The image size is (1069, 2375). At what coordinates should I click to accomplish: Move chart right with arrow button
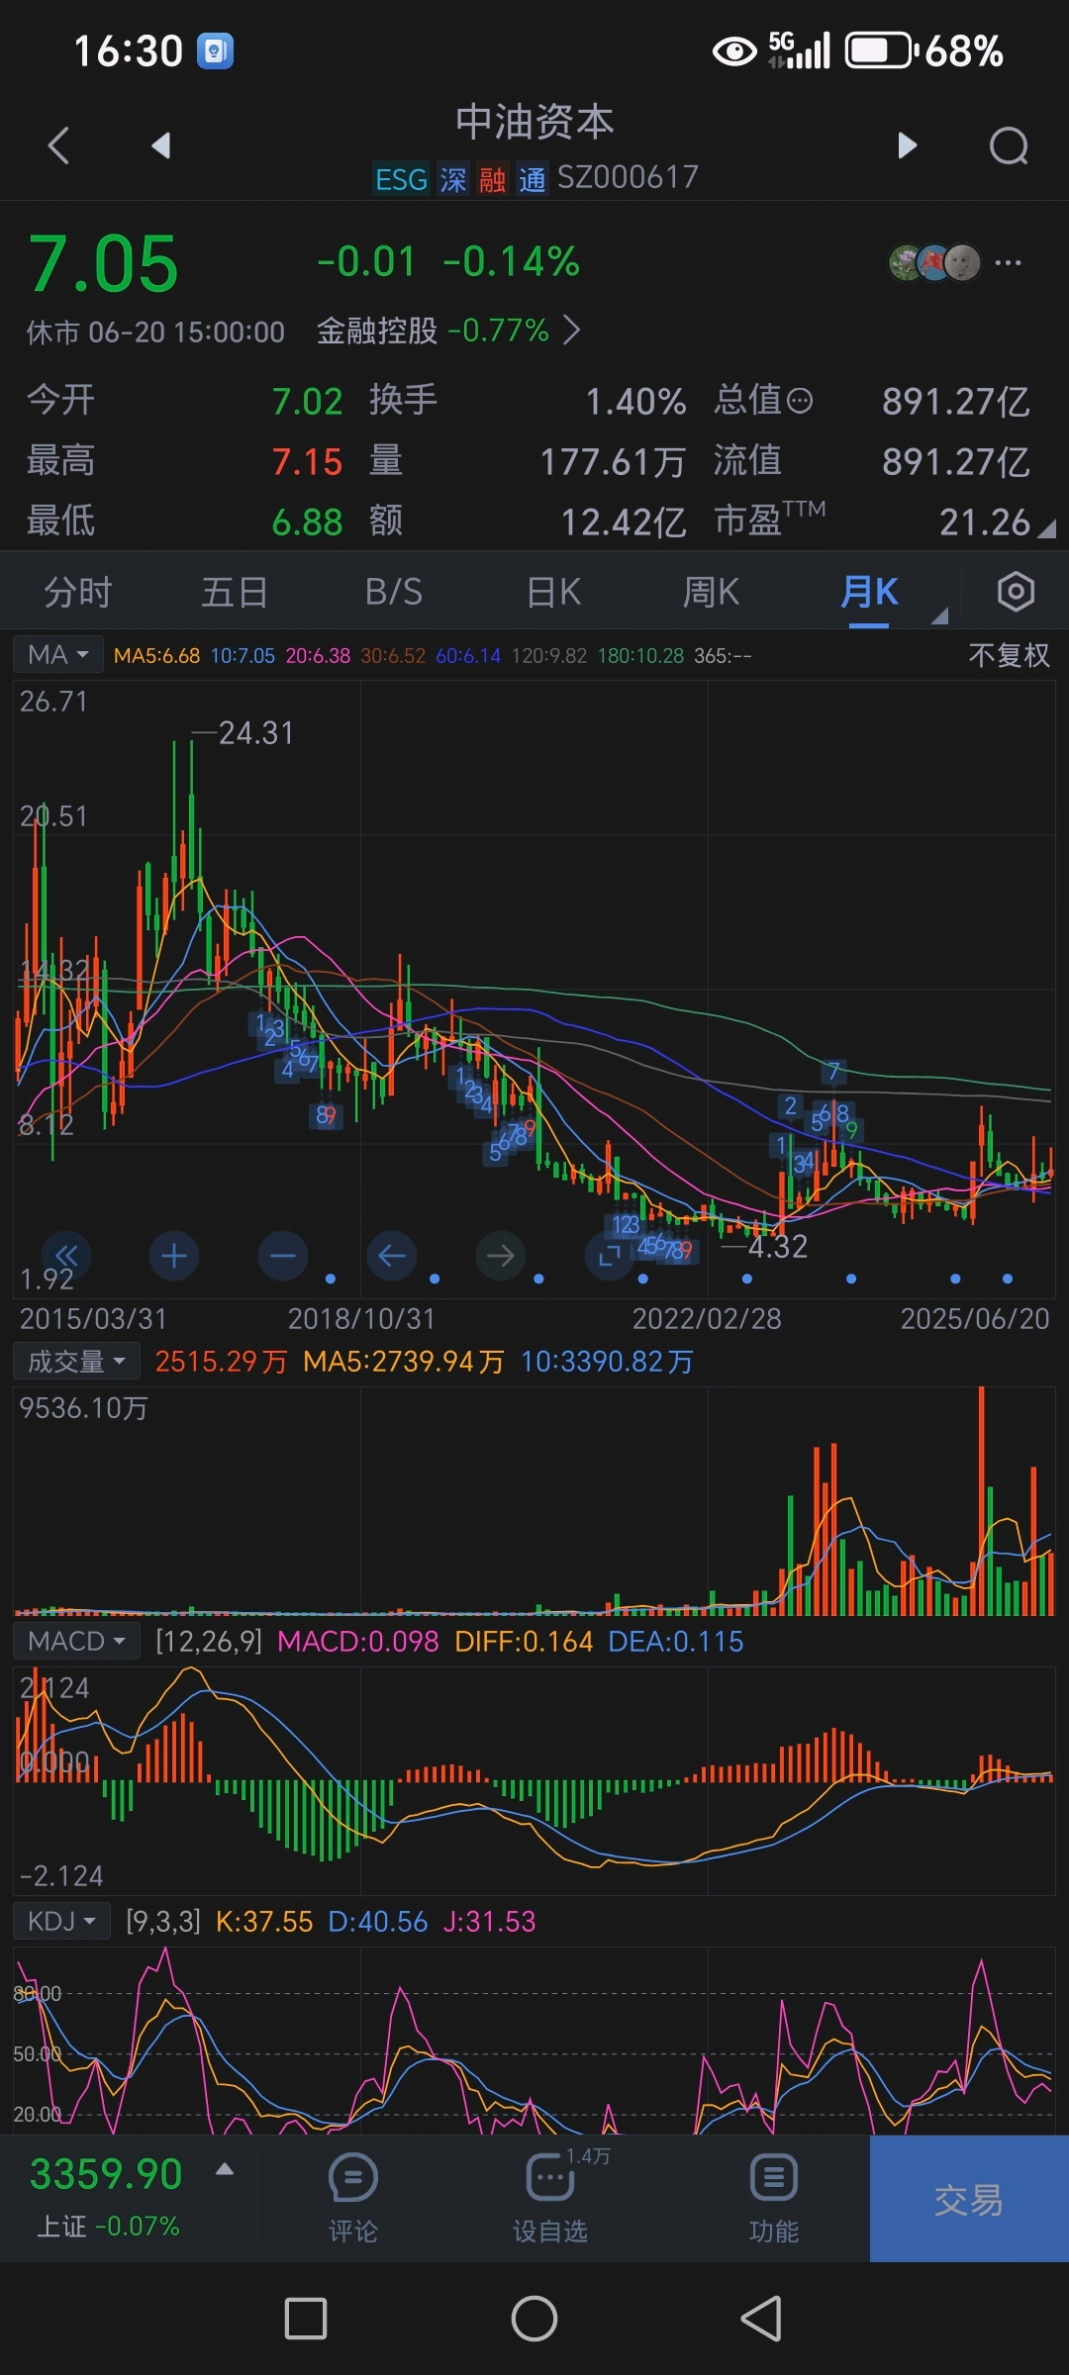coord(501,1256)
